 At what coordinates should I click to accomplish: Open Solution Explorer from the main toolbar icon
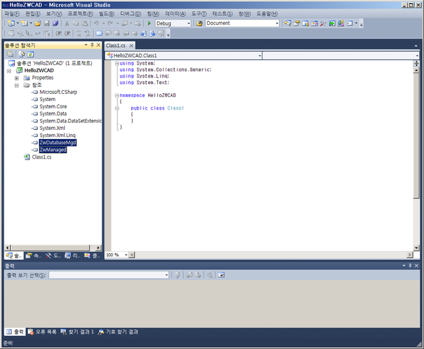[x=288, y=23]
